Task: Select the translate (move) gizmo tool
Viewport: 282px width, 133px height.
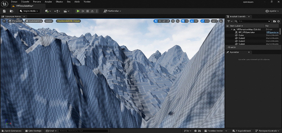Action: coord(160,21)
